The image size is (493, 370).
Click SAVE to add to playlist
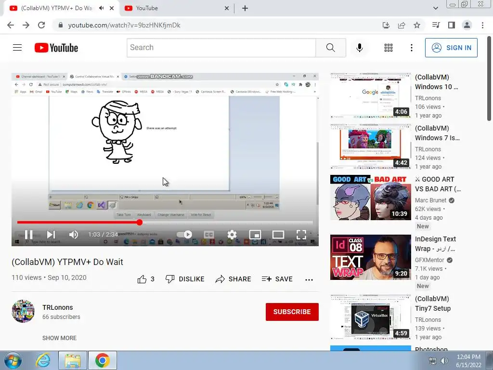tap(277, 279)
